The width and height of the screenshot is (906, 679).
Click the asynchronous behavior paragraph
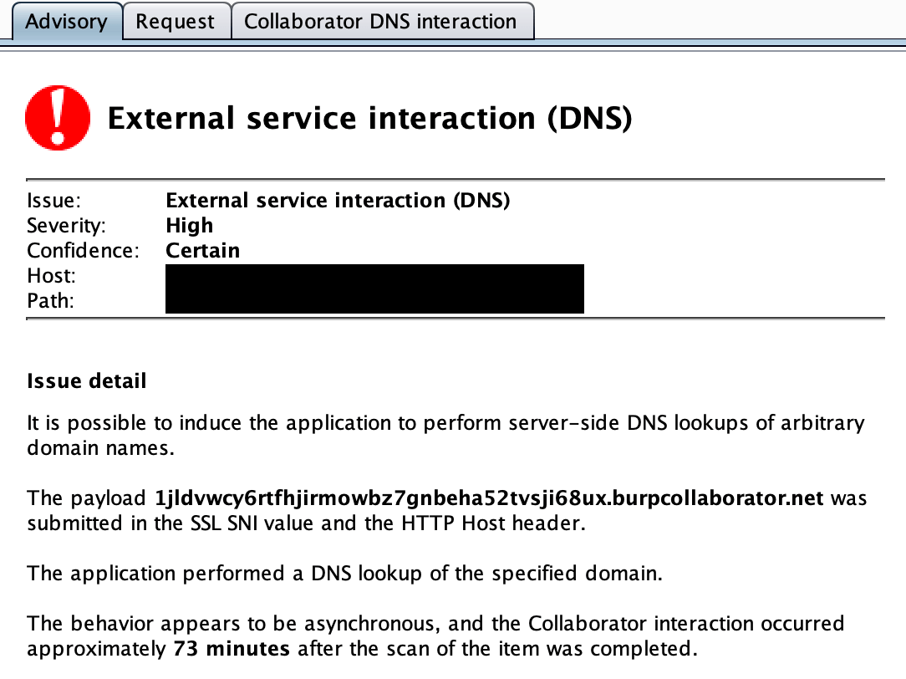pos(435,636)
